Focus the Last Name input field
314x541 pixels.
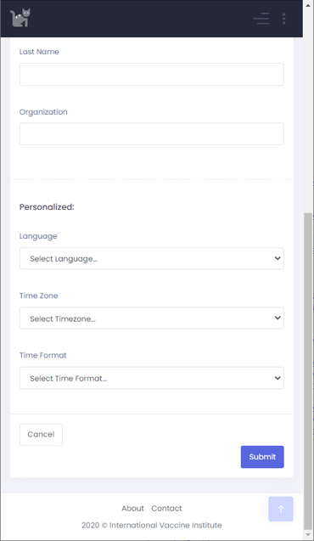(x=152, y=74)
